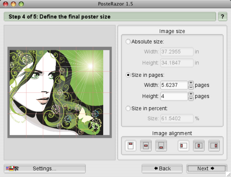Increase pages Width with plus stepper

pyautogui.click(x=191, y=83)
